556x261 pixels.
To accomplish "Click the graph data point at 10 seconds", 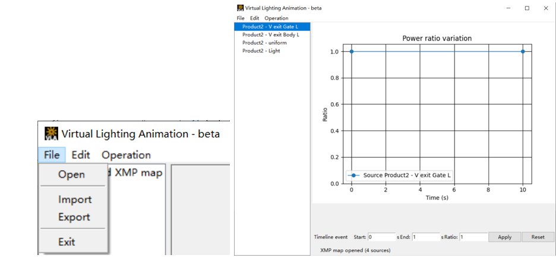I will point(523,52).
